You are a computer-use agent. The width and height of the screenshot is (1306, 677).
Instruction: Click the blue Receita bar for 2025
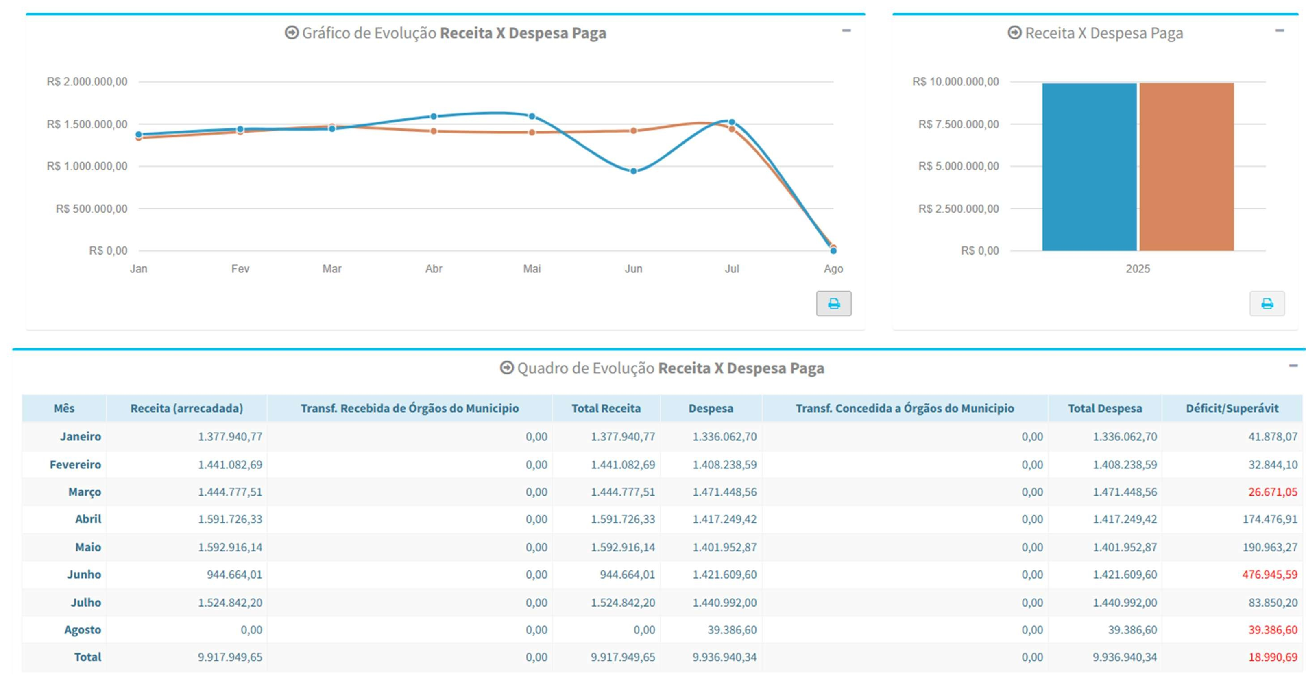click(1089, 167)
